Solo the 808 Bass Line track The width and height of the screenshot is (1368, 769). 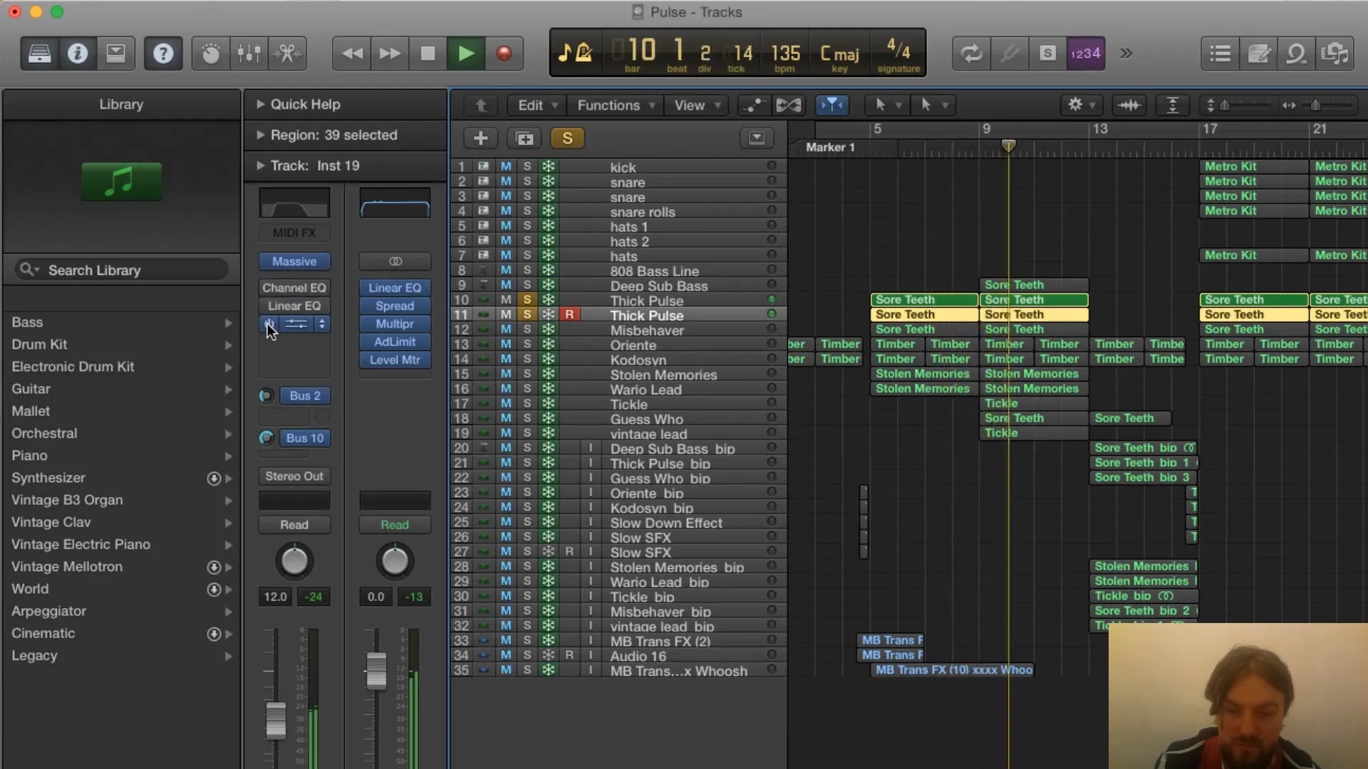pos(527,271)
